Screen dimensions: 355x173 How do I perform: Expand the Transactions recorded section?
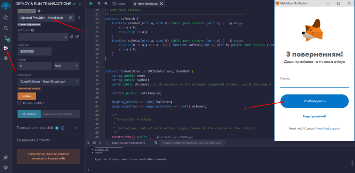click(x=76, y=128)
